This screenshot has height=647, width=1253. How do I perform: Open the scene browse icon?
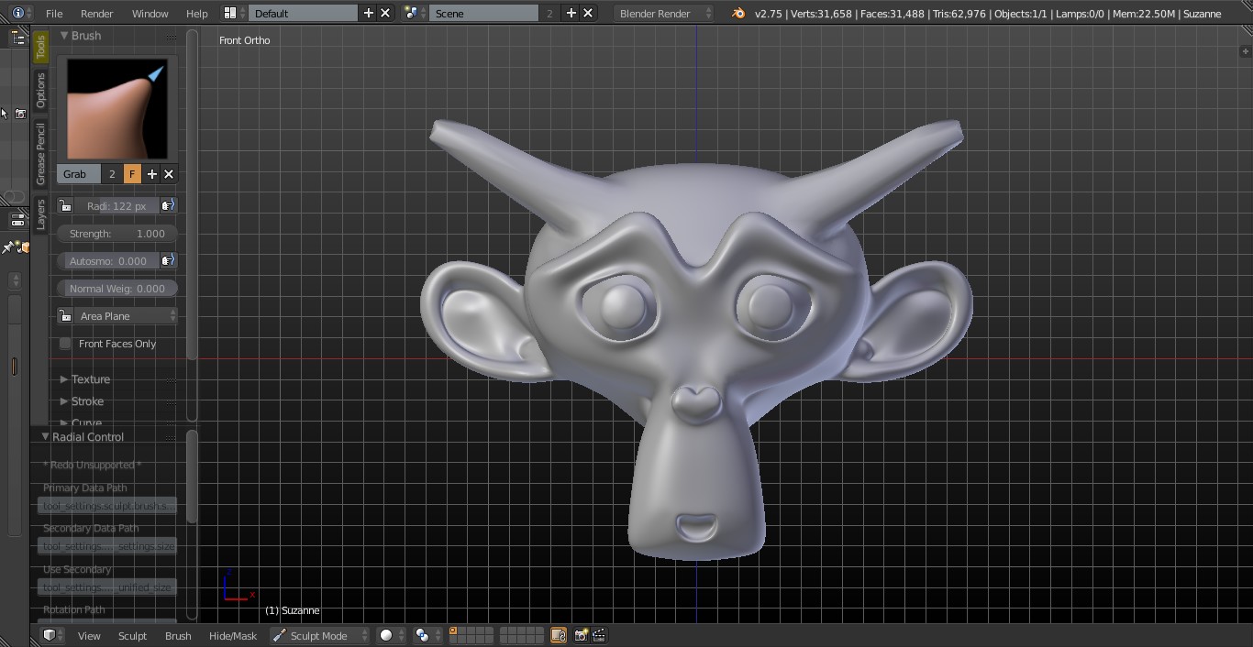tap(415, 13)
